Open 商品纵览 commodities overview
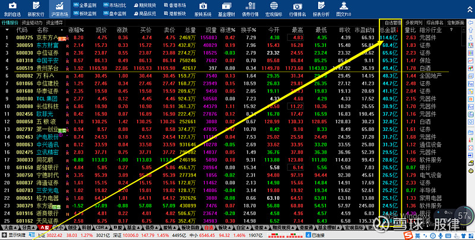Viewport: 475px width, 240px height. pyautogui.click(x=145, y=14)
